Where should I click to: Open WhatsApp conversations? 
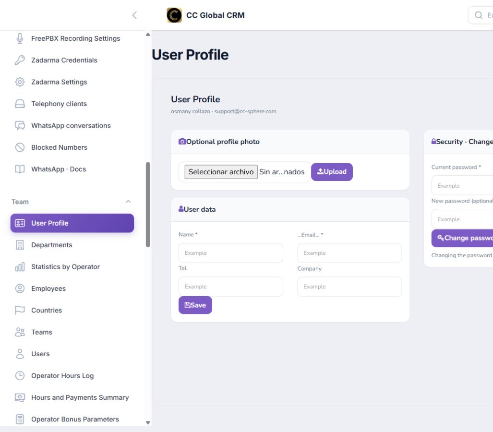(72, 125)
